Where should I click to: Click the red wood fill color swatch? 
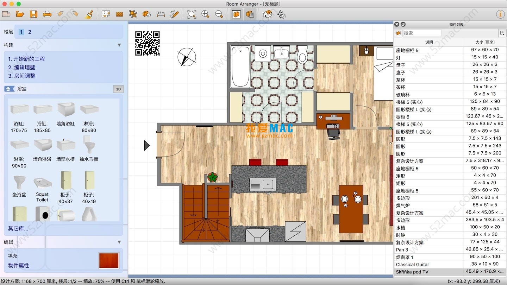coord(109,260)
